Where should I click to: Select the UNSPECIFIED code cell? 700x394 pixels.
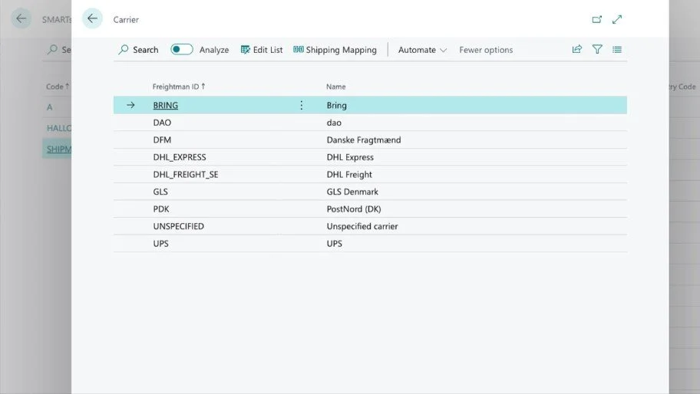pyautogui.click(x=179, y=226)
